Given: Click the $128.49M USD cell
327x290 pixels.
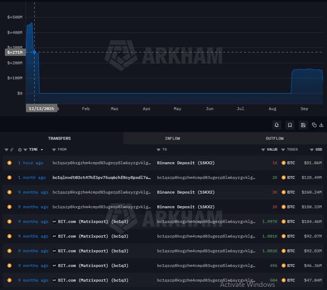Looking at the screenshot, I should tap(312, 177).
